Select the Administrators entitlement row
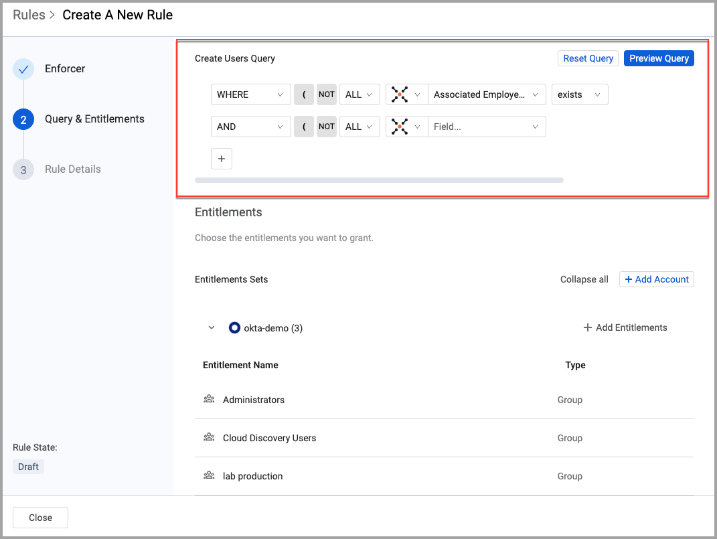The width and height of the screenshot is (717, 539). (445, 400)
